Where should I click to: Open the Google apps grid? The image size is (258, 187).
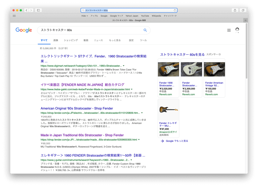(x=229, y=30)
